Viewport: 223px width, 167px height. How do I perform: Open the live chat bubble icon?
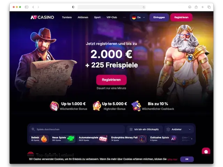click(x=206, y=151)
